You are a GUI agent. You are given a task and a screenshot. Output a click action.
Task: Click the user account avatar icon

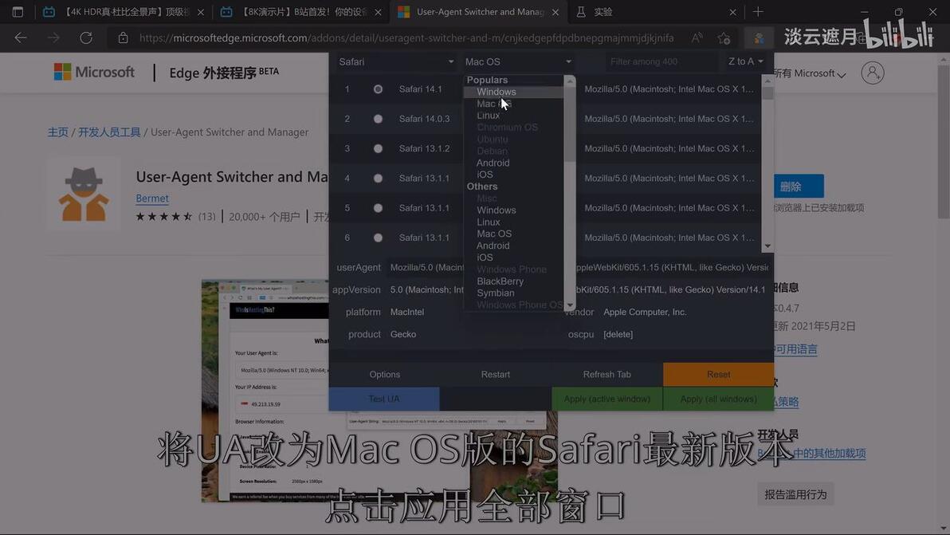click(x=873, y=73)
